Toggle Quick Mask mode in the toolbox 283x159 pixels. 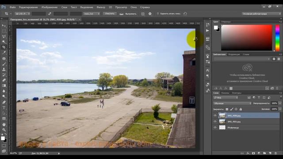pos(4,145)
